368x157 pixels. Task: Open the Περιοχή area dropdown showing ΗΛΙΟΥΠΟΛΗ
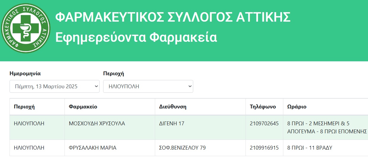[148, 86]
